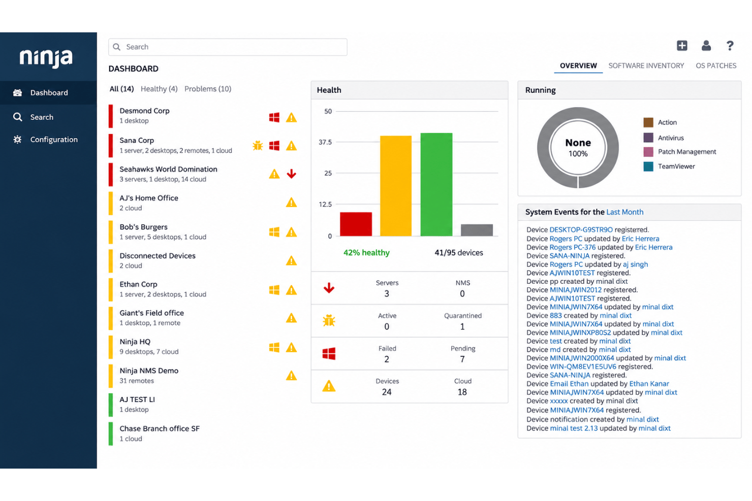Filter organizations by All (14)
752x501 pixels.
pos(122,89)
